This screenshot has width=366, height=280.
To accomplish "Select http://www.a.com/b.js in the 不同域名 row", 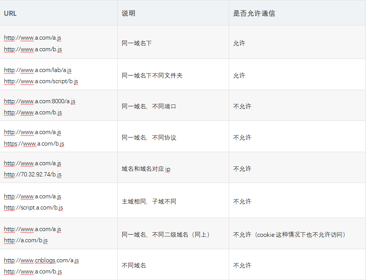I will click(33, 272).
